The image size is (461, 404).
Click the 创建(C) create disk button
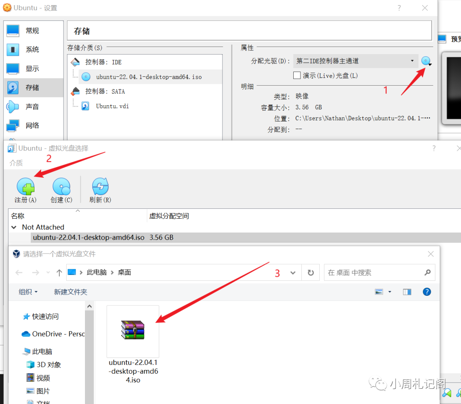[x=61, y=190]
